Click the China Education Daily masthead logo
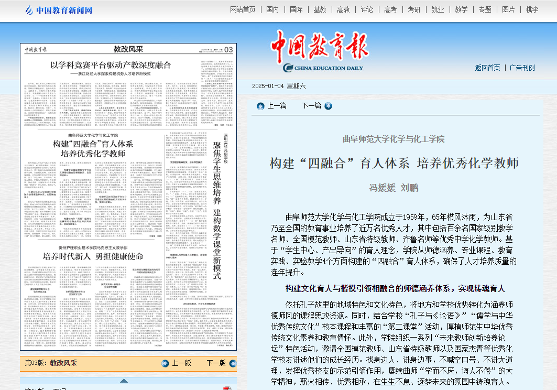Screen dimensions: 557x390 coord(320,52)
